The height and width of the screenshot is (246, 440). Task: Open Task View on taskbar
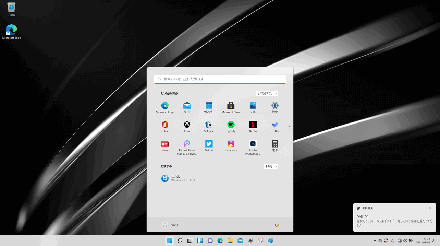pos(190,241)
